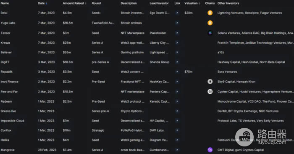Open the link icon in the Tensor row

point(177,33)
